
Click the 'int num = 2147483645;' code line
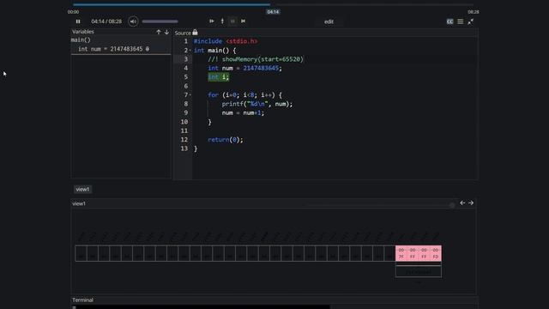pyautogui.click(x=244, y=69)
